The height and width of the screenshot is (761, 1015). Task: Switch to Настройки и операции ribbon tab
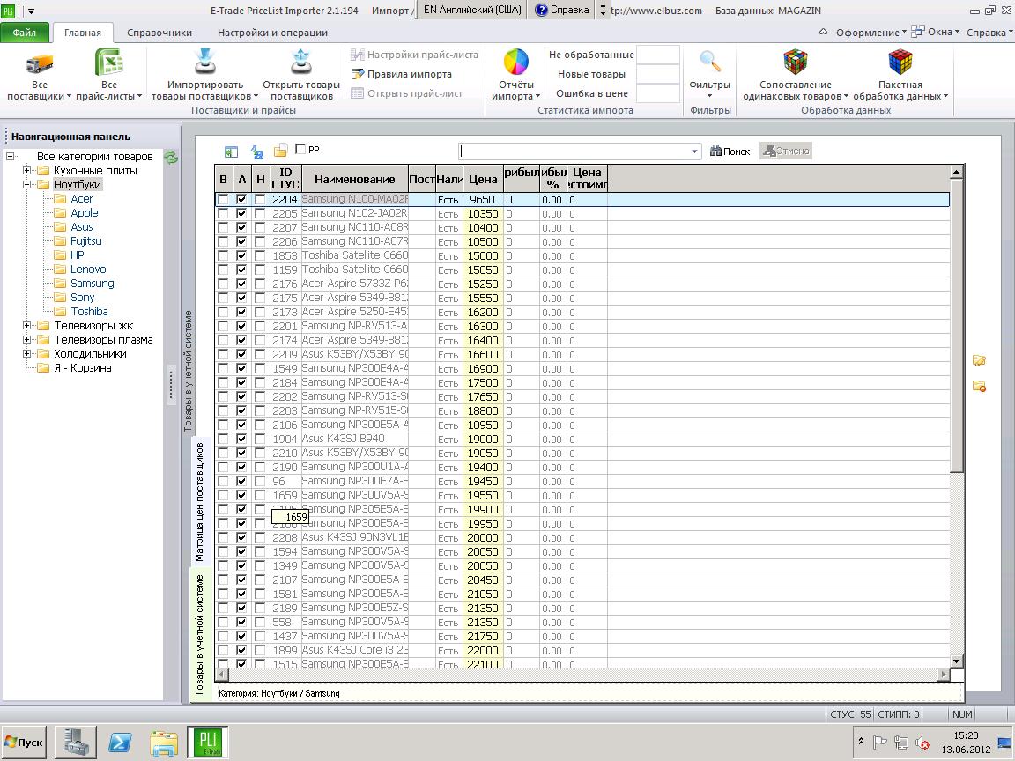coord(272,33)
